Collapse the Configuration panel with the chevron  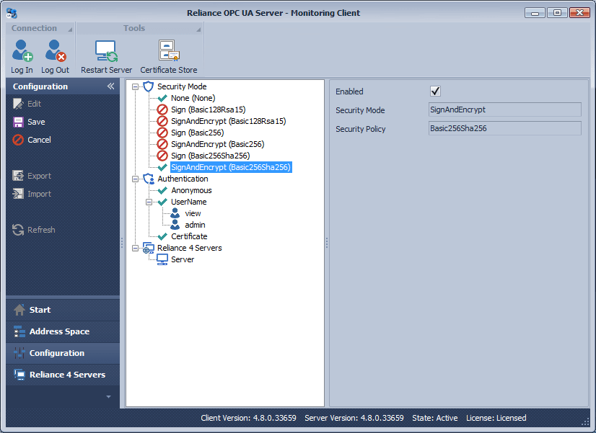pos(110,86)
